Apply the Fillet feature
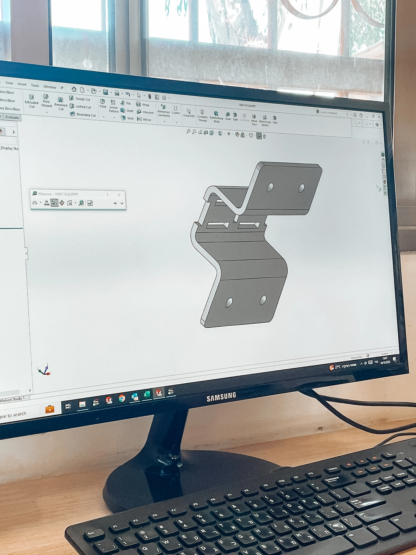The height and width of the screenshot is (555, 416). tap(103, 103)
